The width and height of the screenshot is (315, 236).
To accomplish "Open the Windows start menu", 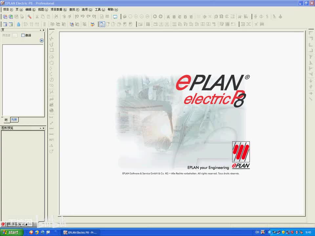I will [12, 232].
